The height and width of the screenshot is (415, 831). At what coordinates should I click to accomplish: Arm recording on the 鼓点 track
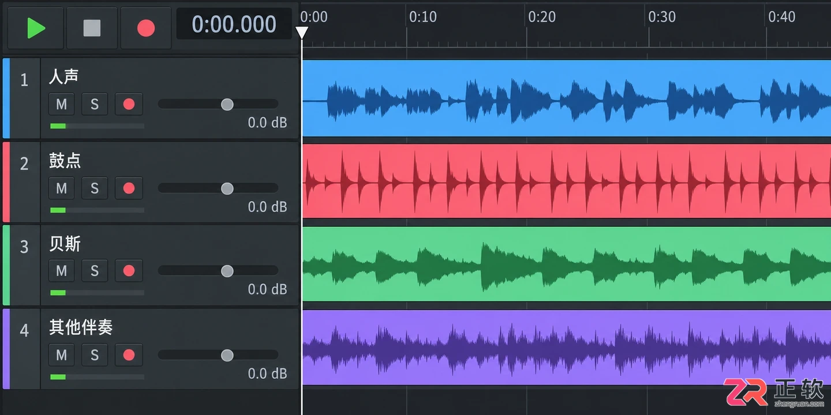click(x=129, y=188)
